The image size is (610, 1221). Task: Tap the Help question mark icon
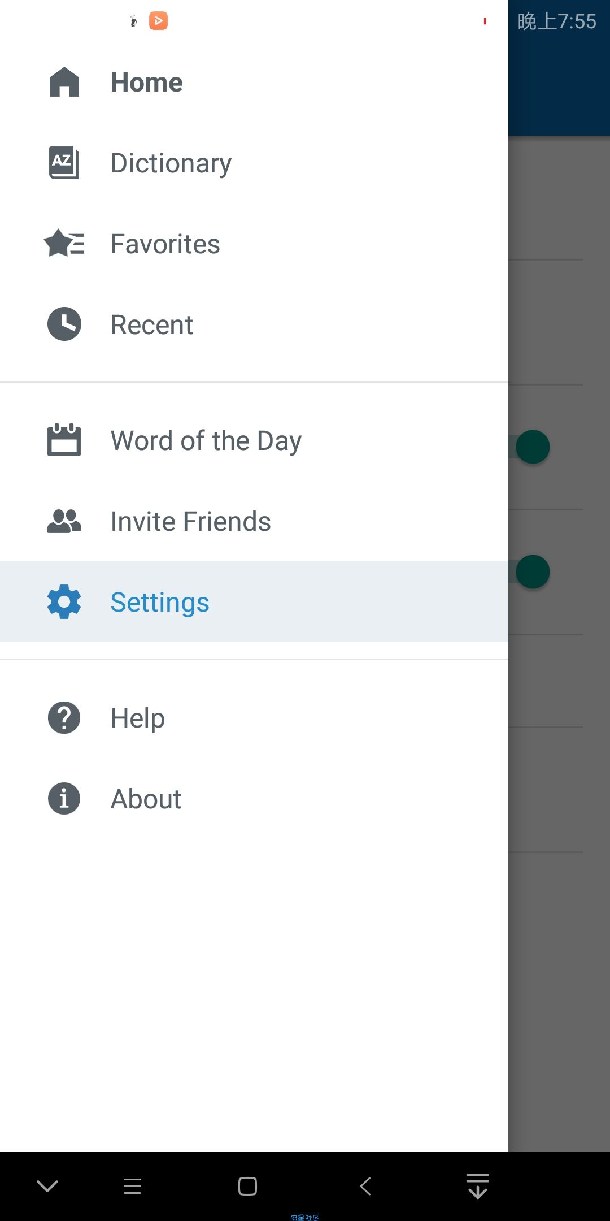click(64, 718)
